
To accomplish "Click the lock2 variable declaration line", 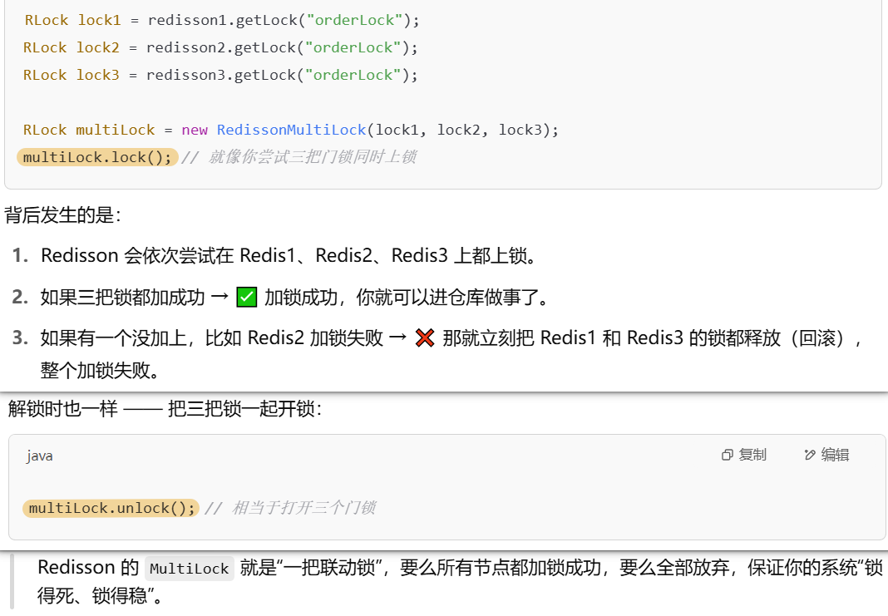I will (x=220, y=47).
